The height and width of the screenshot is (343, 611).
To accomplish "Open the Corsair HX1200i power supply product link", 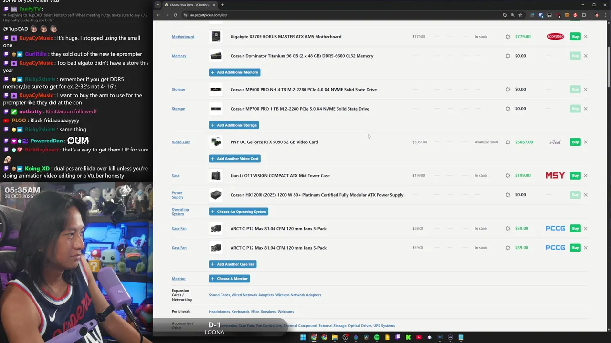I will click(317, 195).
